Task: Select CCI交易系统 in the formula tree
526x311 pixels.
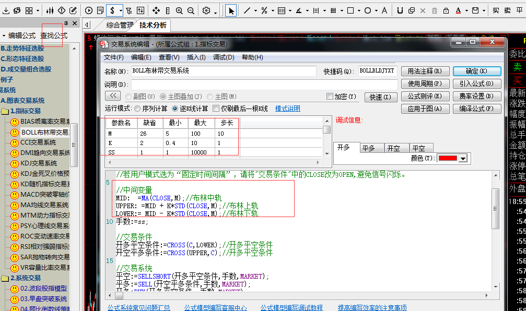Action: (38, 142)
